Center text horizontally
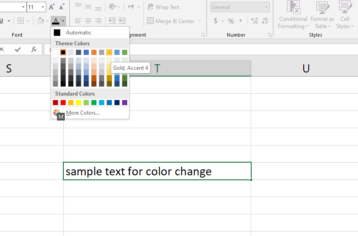Viewport: 358px width, 236px height. (88, 21)
